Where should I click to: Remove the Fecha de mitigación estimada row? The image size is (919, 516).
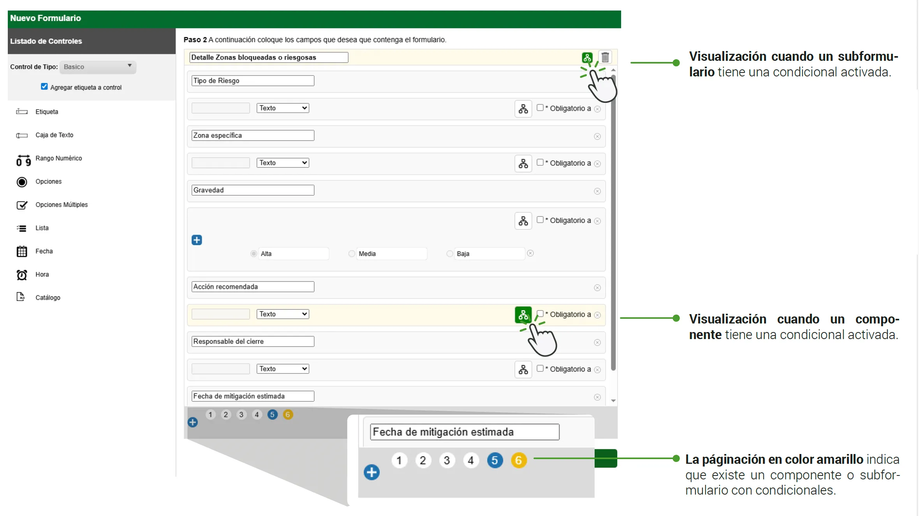click(597, 397)
